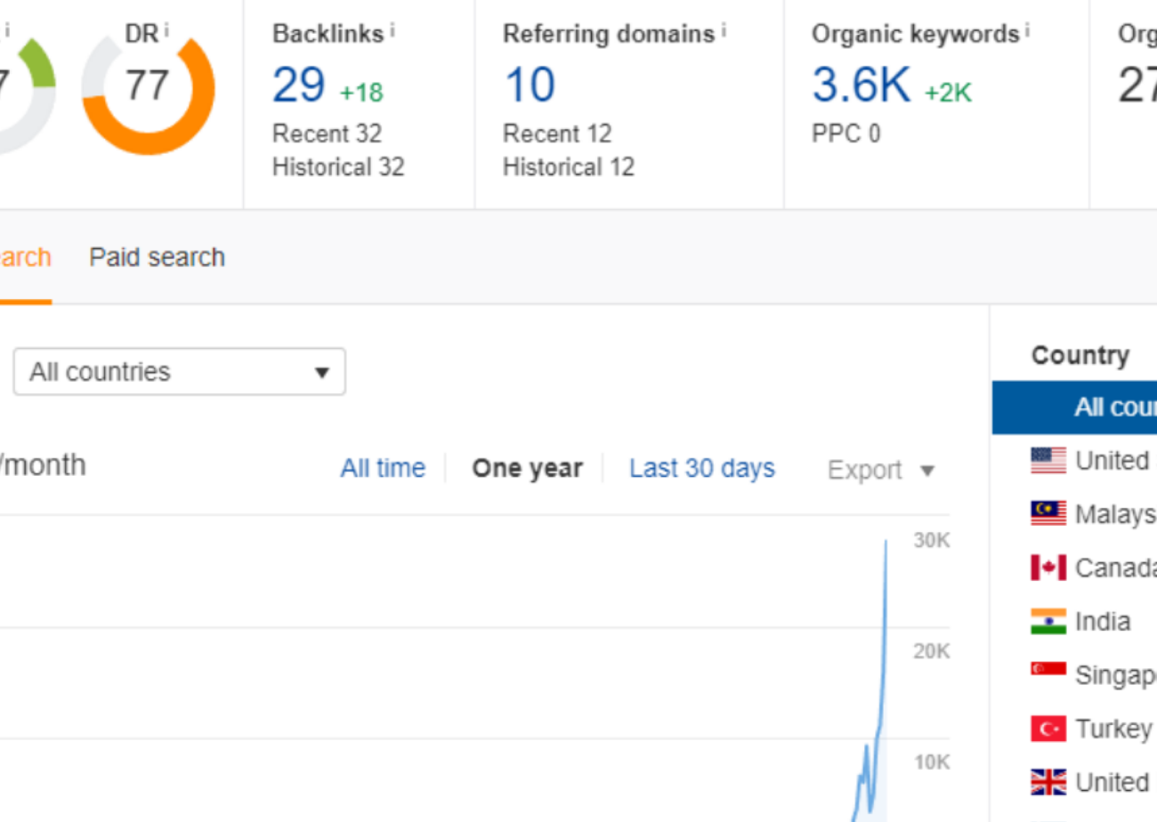Click the Turkey flag icon

[1048, 729]
